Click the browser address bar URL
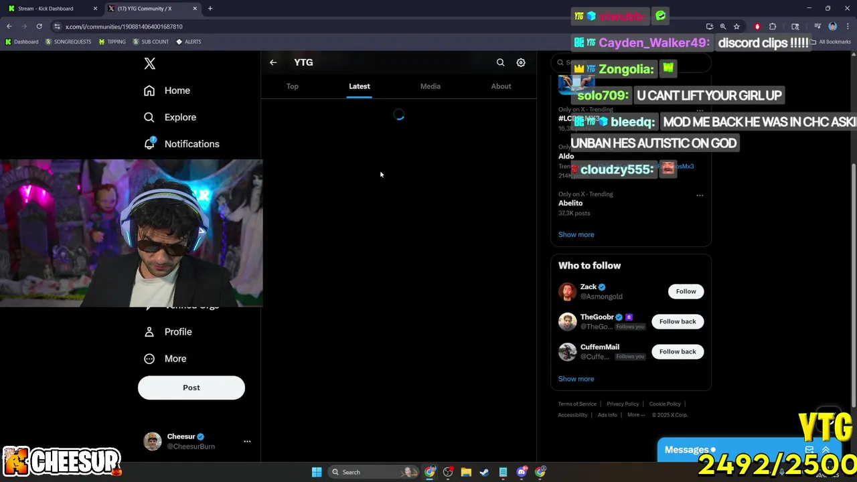The height and width of the screenshot is (482, 857). point(124,26)
